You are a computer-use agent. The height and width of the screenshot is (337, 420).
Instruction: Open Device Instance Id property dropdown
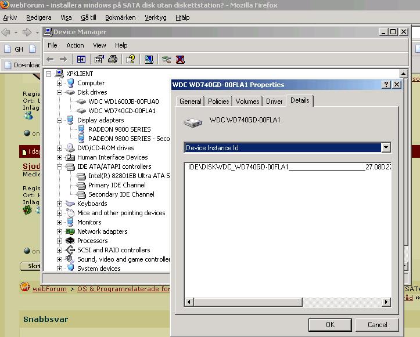(x=386, y=147)
